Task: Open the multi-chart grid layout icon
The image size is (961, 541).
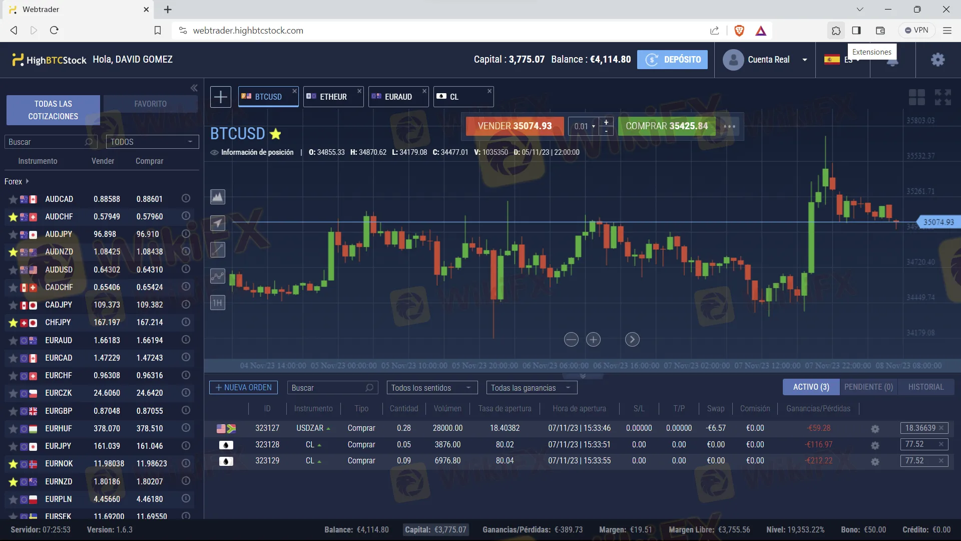Action: pyautogui.click(x=916, y=97)
